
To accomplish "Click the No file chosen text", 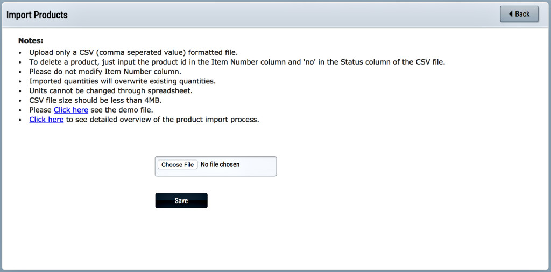I will coord(220,164).
